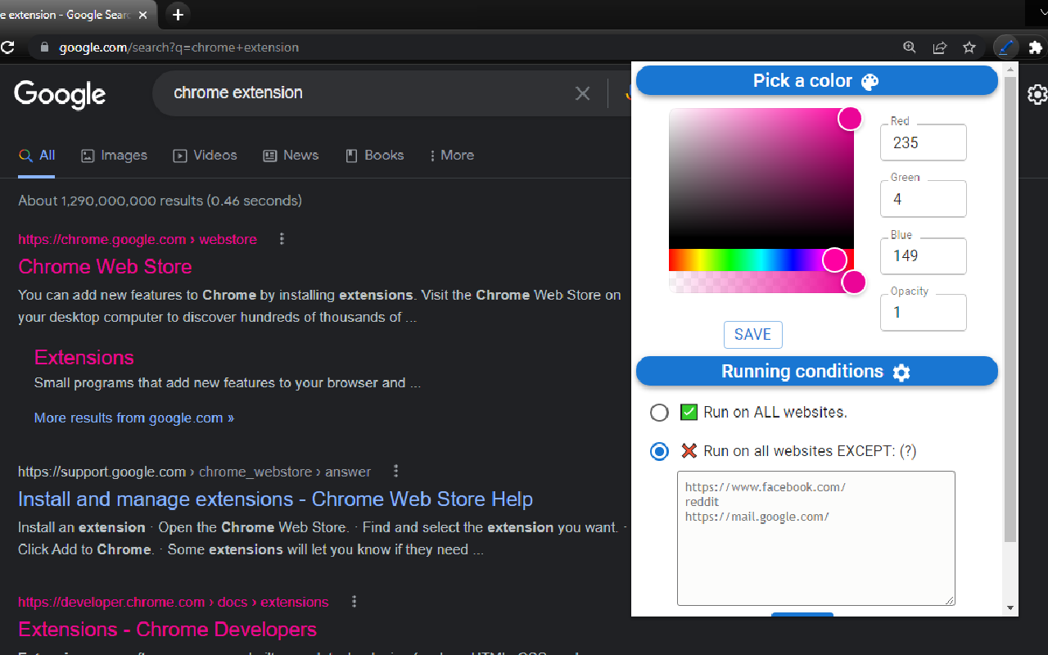Click the popup scrollbar down arrow
Screen dimensions: 1048x655
click(1010, 608)
